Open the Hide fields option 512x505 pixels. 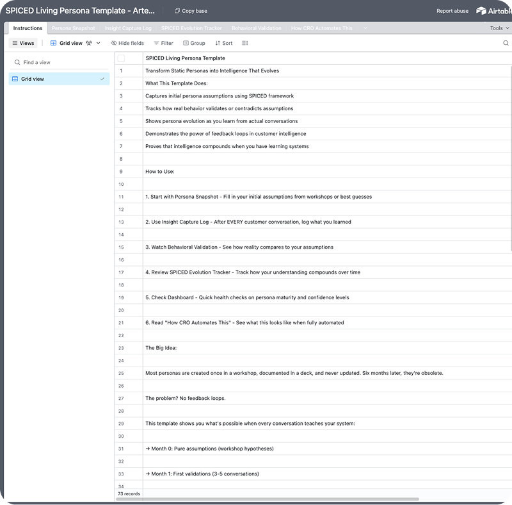click(x=127, y=43)
